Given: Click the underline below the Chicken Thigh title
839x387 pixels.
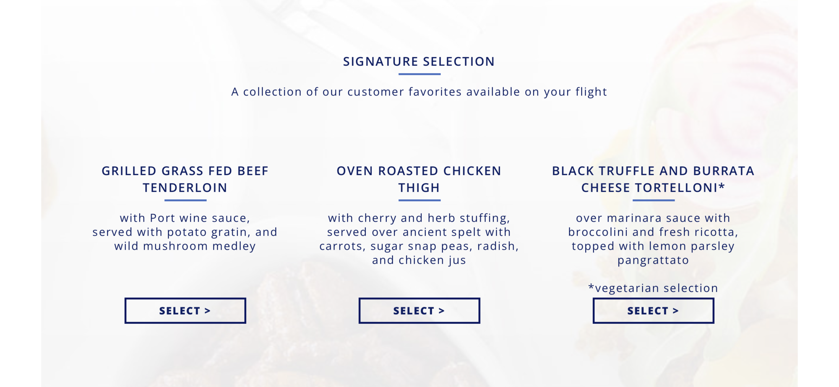Looking at the screenshot, I should pos(419,200).
